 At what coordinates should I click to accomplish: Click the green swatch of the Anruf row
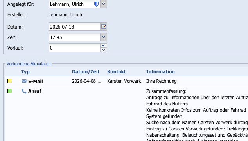(10, 91)
